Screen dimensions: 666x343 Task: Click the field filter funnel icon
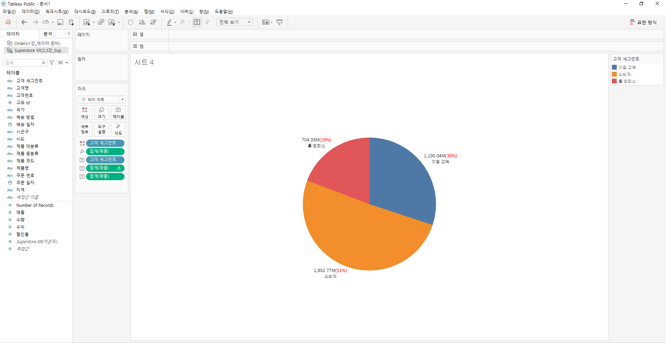click(52, 63)
